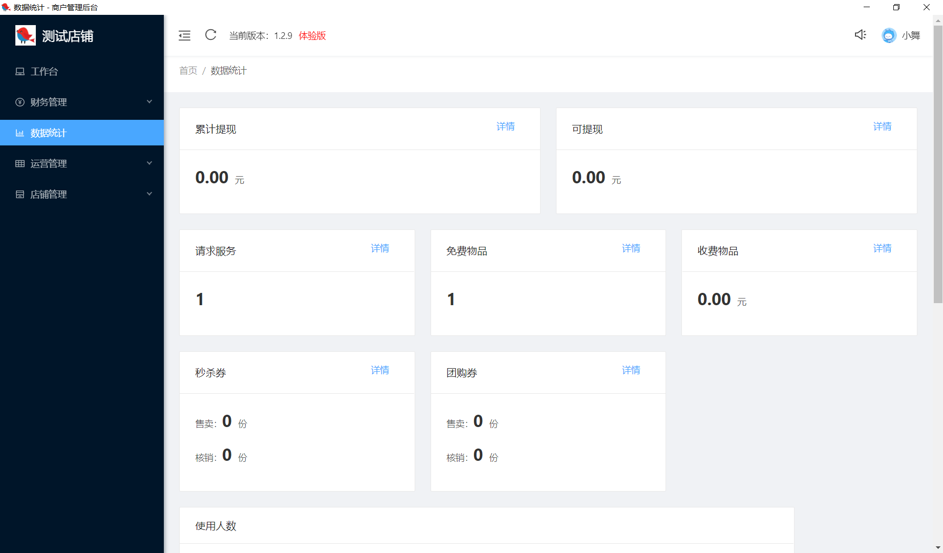Open 详情 link for 累计提现
The width and height of the screenshot is (943, 553).
(x=505, y=126)
